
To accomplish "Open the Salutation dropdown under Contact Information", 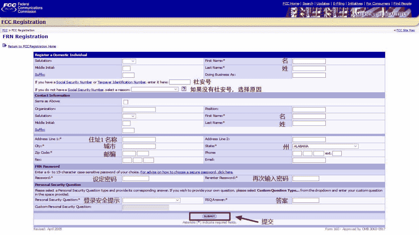I will (x=129, y=116).
